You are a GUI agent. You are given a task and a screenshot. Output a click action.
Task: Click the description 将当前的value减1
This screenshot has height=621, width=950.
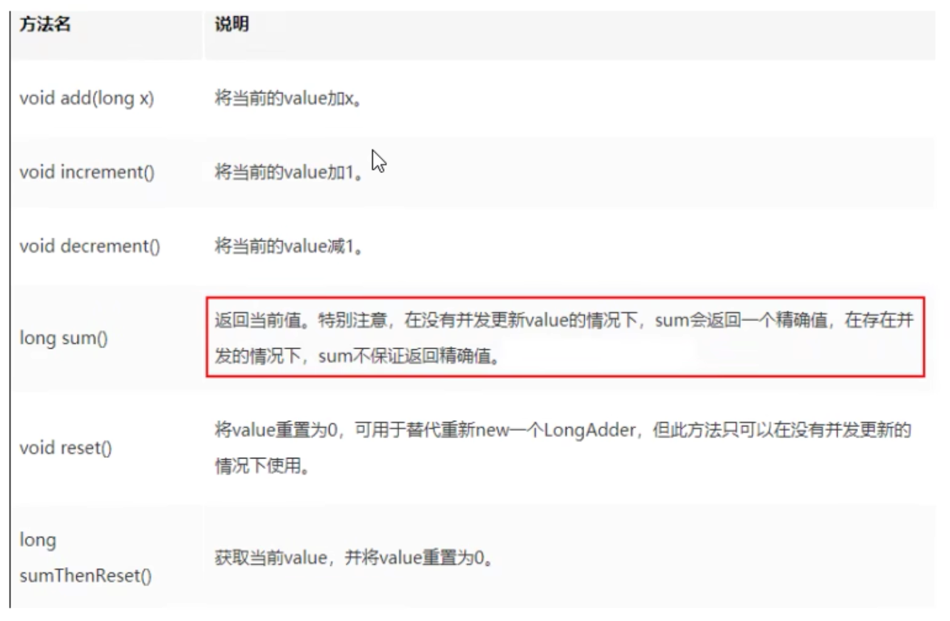[288, 246]
